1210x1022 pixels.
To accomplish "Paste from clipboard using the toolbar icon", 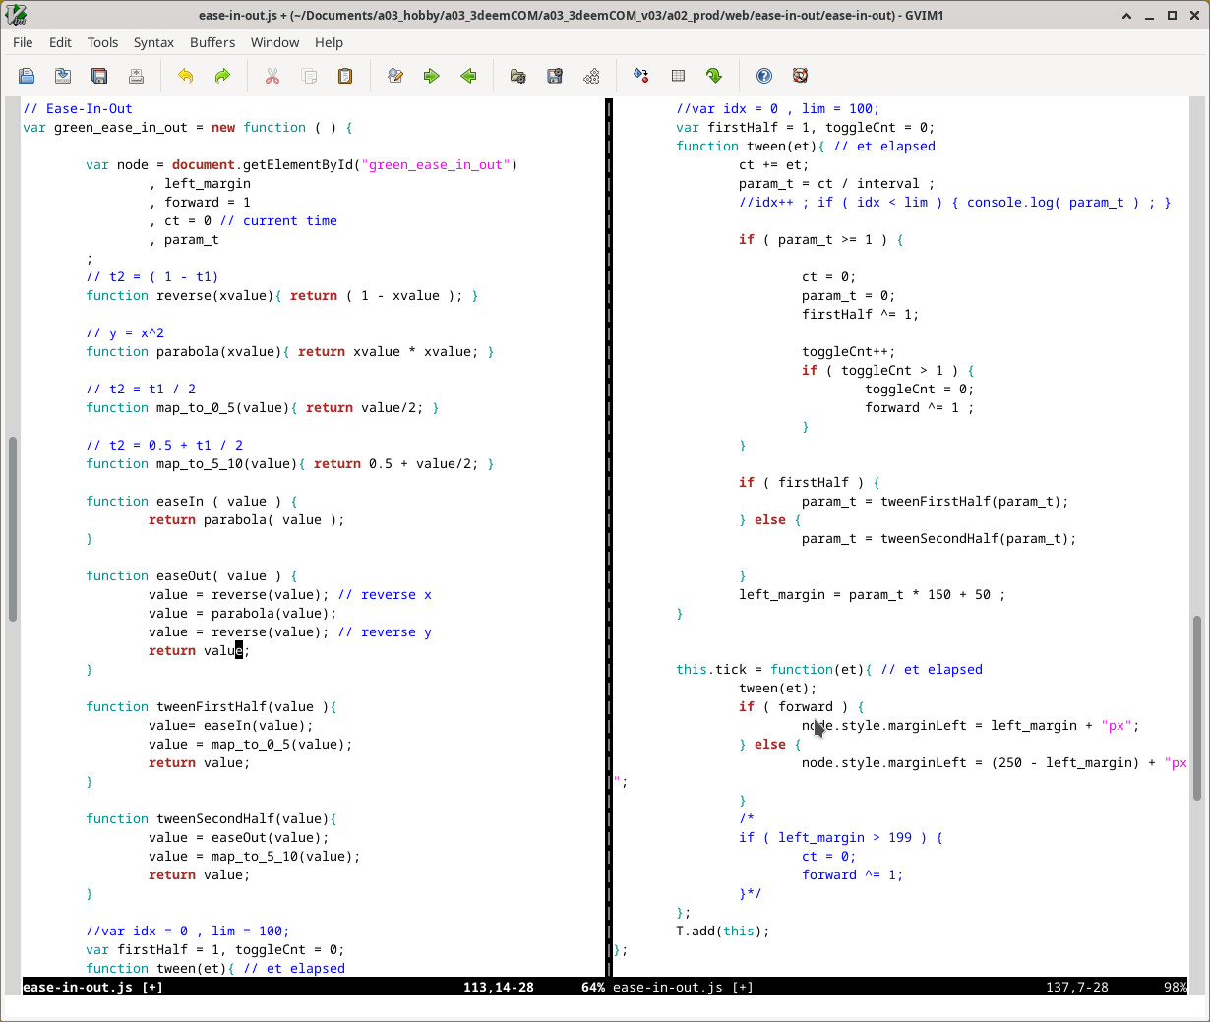I will click(x=345, y=76).
